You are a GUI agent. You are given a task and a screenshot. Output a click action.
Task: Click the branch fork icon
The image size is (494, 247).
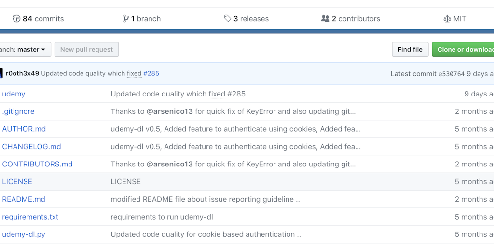[126, 19]
